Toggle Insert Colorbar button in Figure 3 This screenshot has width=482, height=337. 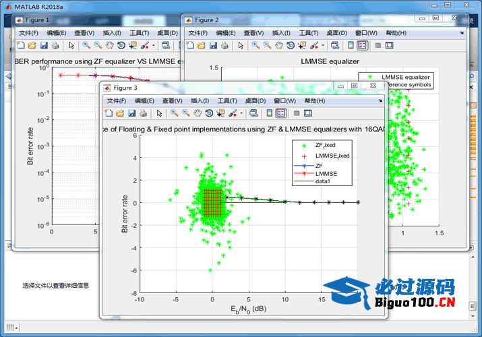tap(269, 113)
